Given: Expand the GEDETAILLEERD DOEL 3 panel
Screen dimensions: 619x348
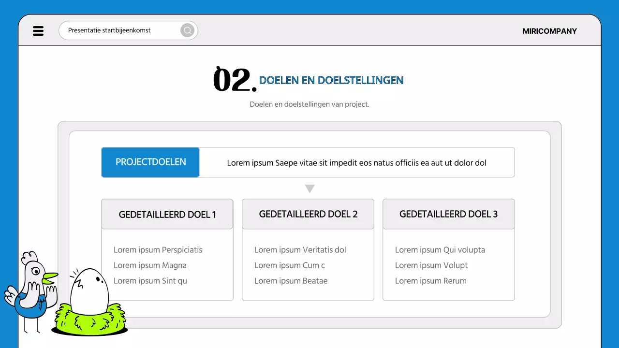Looking at the screenshot, I should click(448, 214).
